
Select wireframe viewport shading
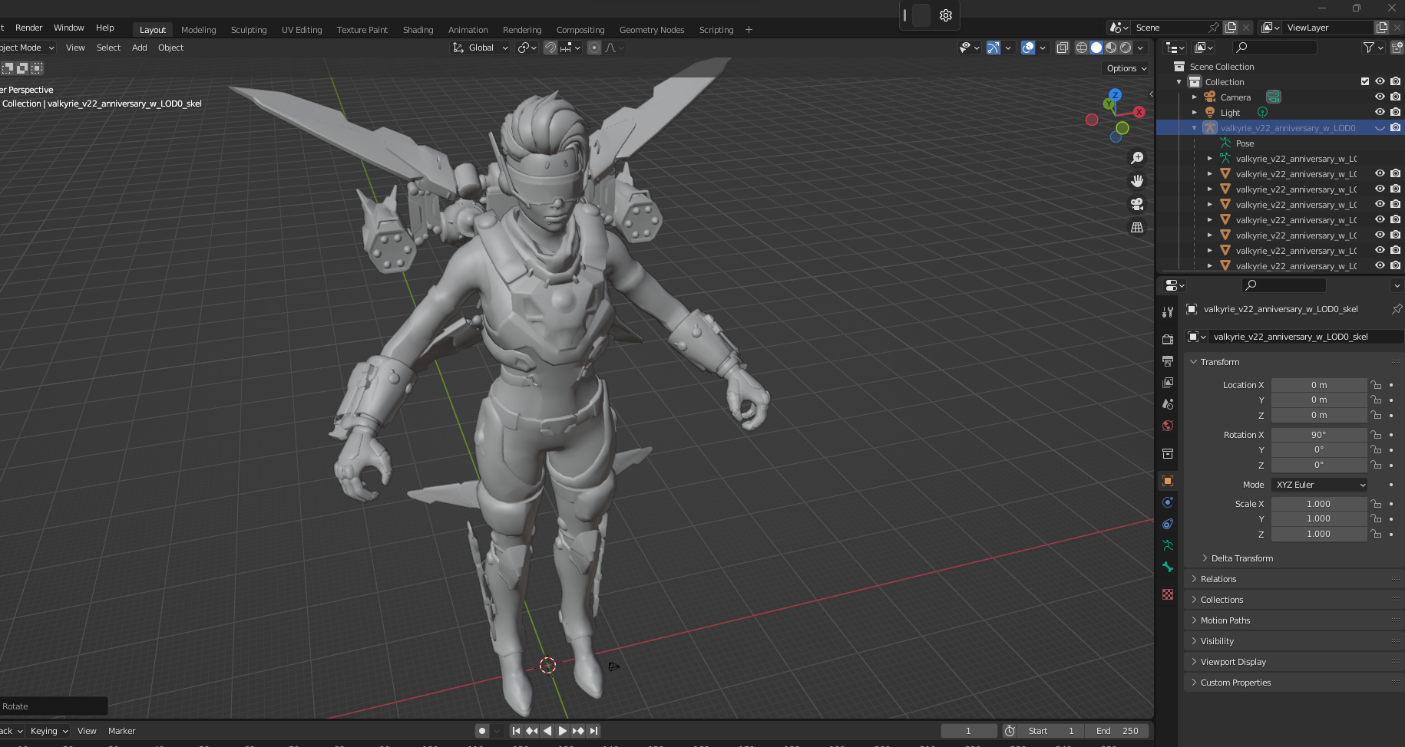pos(1082,48)
